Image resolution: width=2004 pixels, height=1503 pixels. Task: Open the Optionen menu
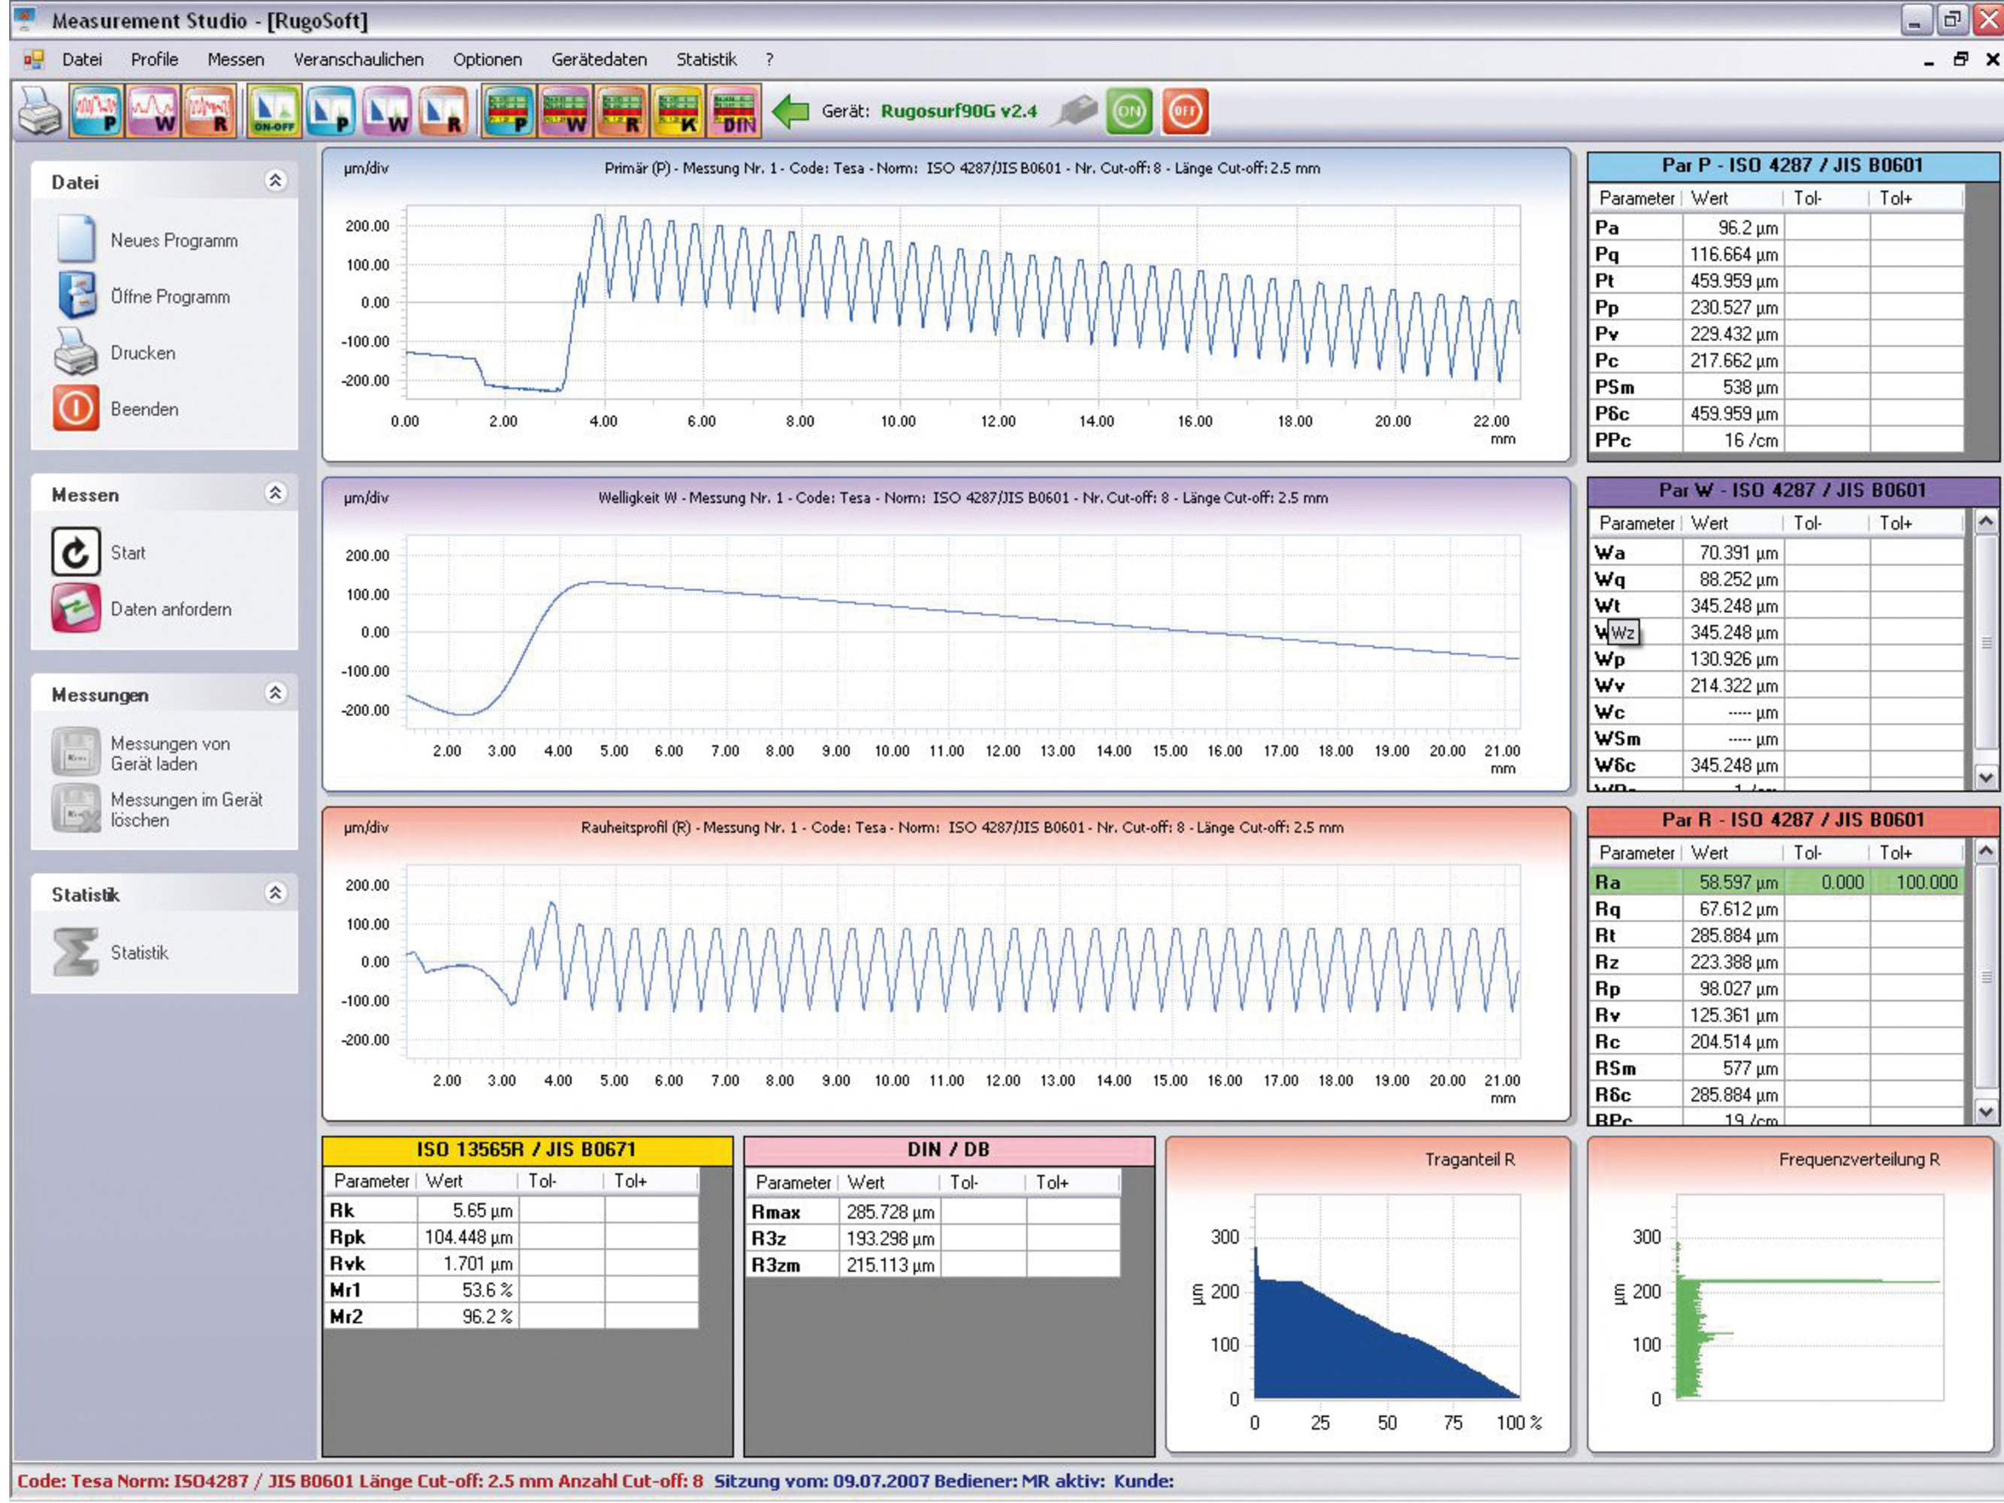(x=488, y=59)
